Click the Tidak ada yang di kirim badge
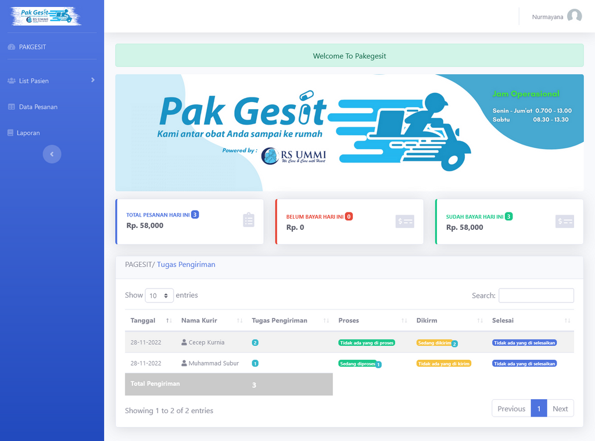The width and height of the screenshot is (595, 441). [x=443, y=364]
